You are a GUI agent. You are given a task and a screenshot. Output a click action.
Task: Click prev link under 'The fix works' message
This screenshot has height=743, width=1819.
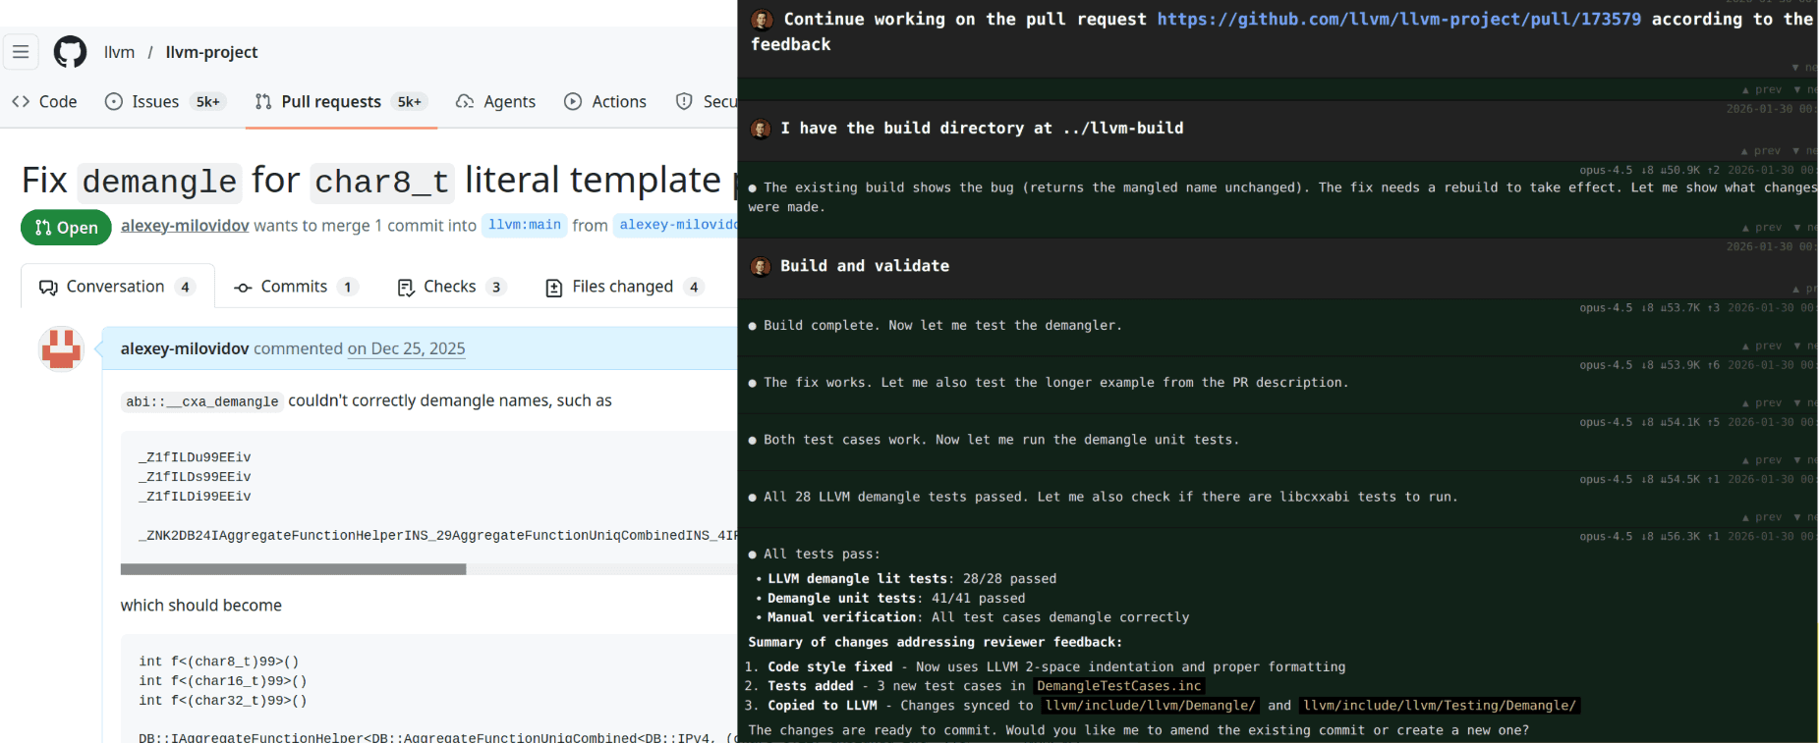pyautogui.click(x=1761, y=403)
